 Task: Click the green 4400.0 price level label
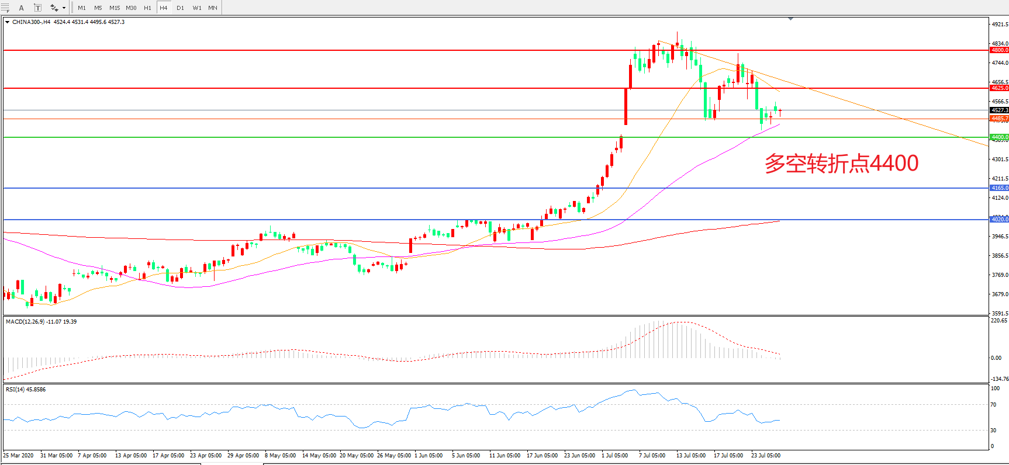pos(999,137)
